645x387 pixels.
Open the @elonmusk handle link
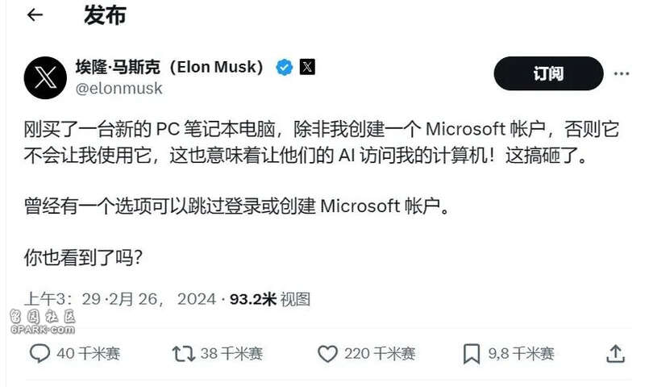click(x=119, y=89)
